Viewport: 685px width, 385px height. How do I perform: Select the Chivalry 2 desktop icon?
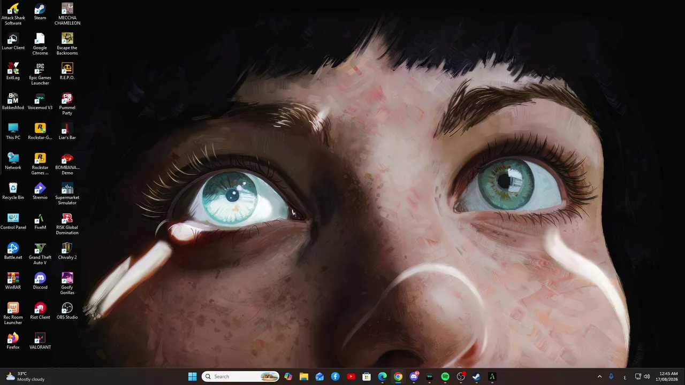pyautogui.click(x=67, y=251)
